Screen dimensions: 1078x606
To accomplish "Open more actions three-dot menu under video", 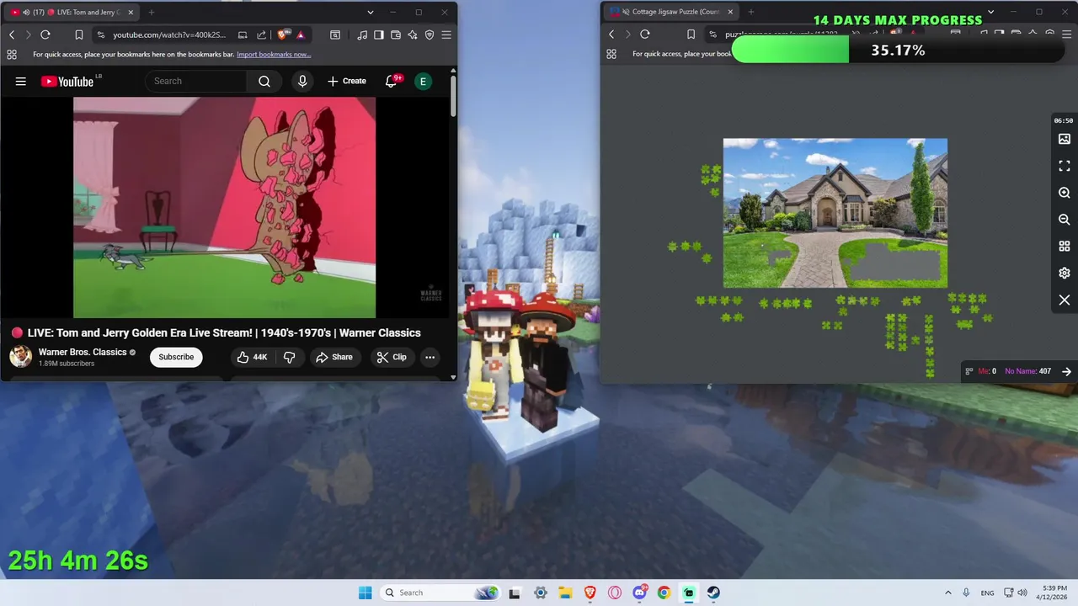I will (430, 357).
